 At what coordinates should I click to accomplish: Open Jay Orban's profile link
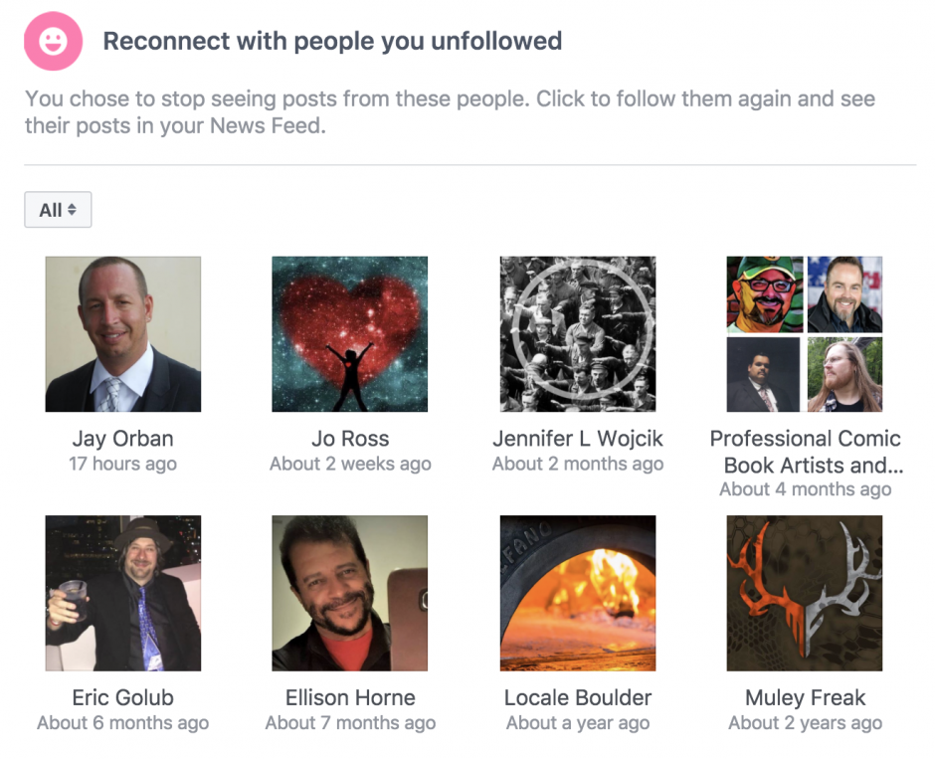[x=122, y=438]
